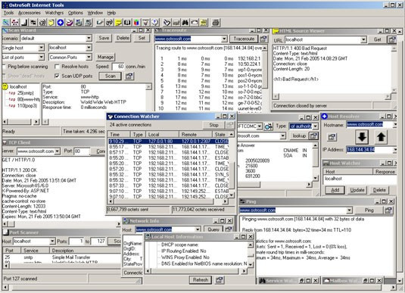405x293 pixels.
Task: Click the open book toolbar icon
Action: pos(127,23)
